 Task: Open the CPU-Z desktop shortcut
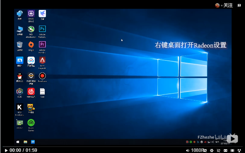(31, 16)
